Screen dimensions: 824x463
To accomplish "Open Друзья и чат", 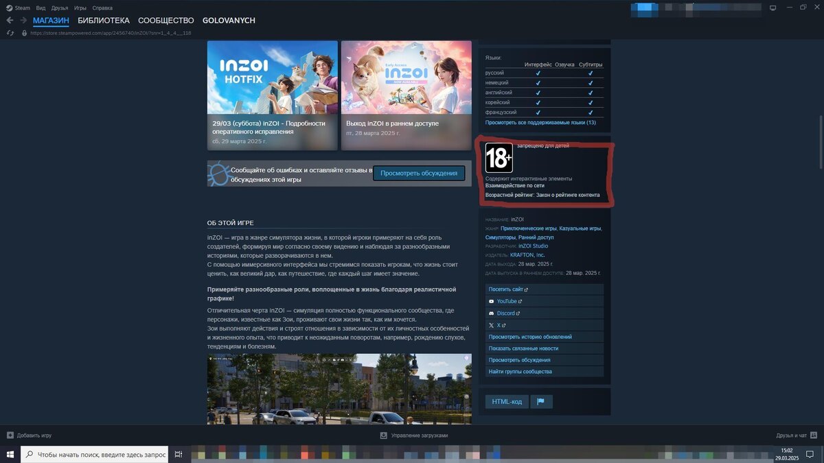I will (797, 436).
